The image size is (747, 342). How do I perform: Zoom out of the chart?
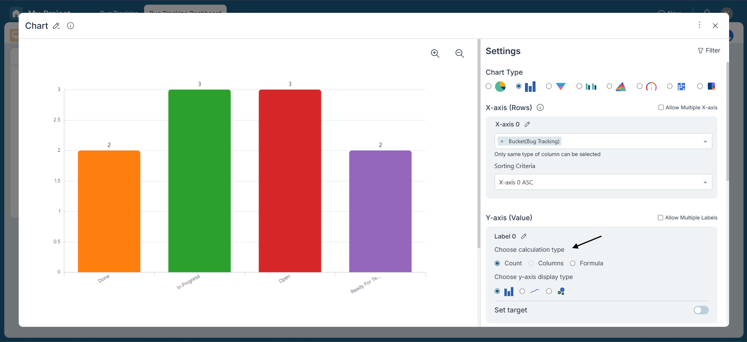460,54
